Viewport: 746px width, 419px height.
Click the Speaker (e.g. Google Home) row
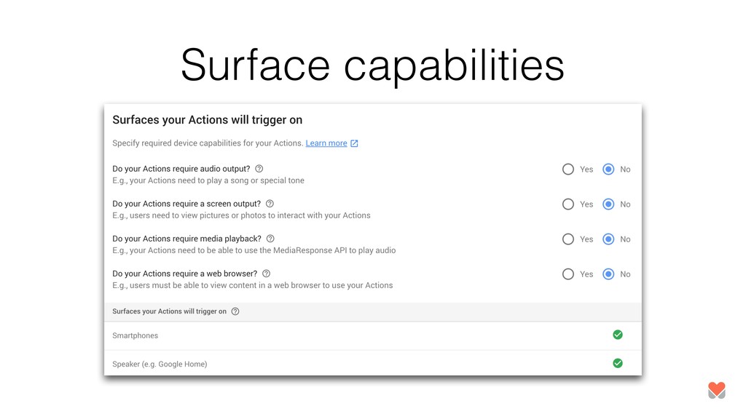coord(373,364)
